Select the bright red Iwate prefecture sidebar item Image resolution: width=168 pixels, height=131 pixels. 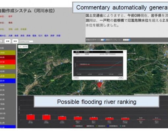(8, 62)
